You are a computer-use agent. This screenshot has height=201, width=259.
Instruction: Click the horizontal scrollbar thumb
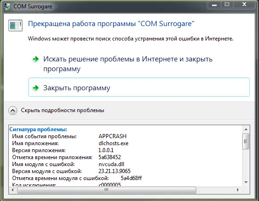(106, 190)
